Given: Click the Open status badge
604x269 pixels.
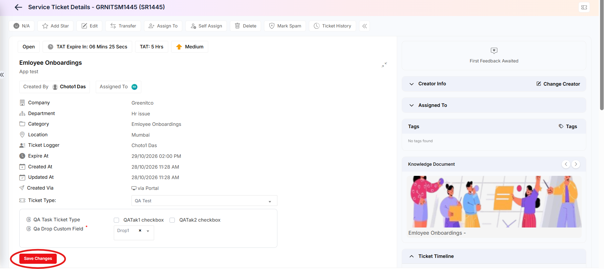Looking at the screenshot, I should (29, 47).
